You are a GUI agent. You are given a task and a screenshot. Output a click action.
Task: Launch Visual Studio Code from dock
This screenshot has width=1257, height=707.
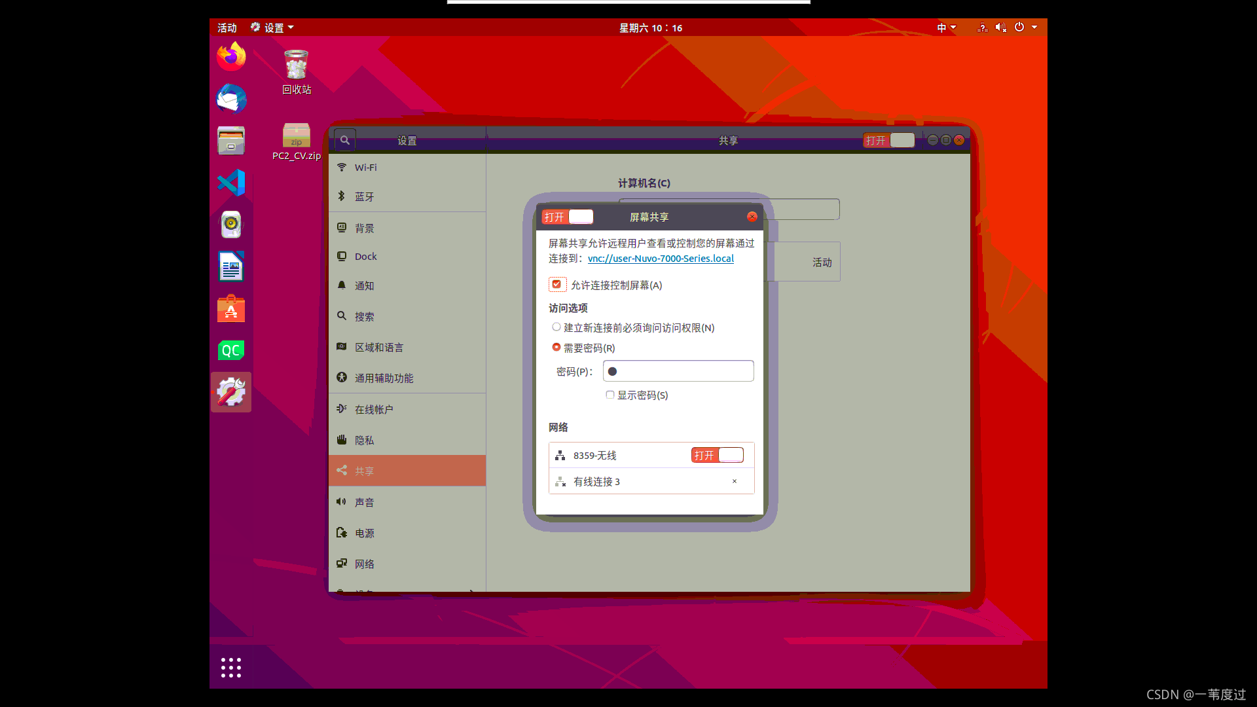coord(231,183)
